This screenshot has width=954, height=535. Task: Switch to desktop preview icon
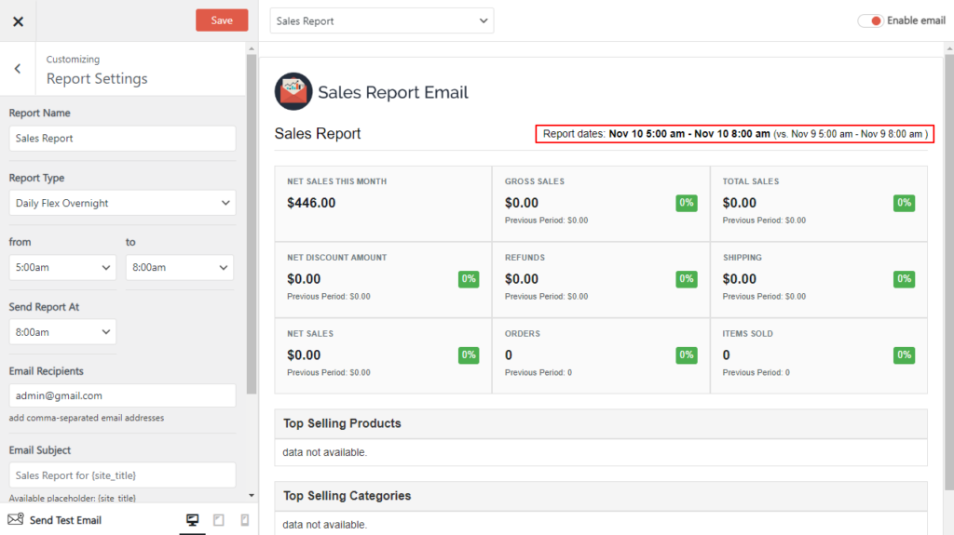coord(193,520)
